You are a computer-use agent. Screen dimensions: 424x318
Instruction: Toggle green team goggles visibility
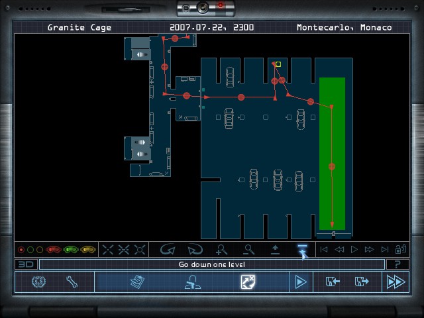tap(71, 250)
